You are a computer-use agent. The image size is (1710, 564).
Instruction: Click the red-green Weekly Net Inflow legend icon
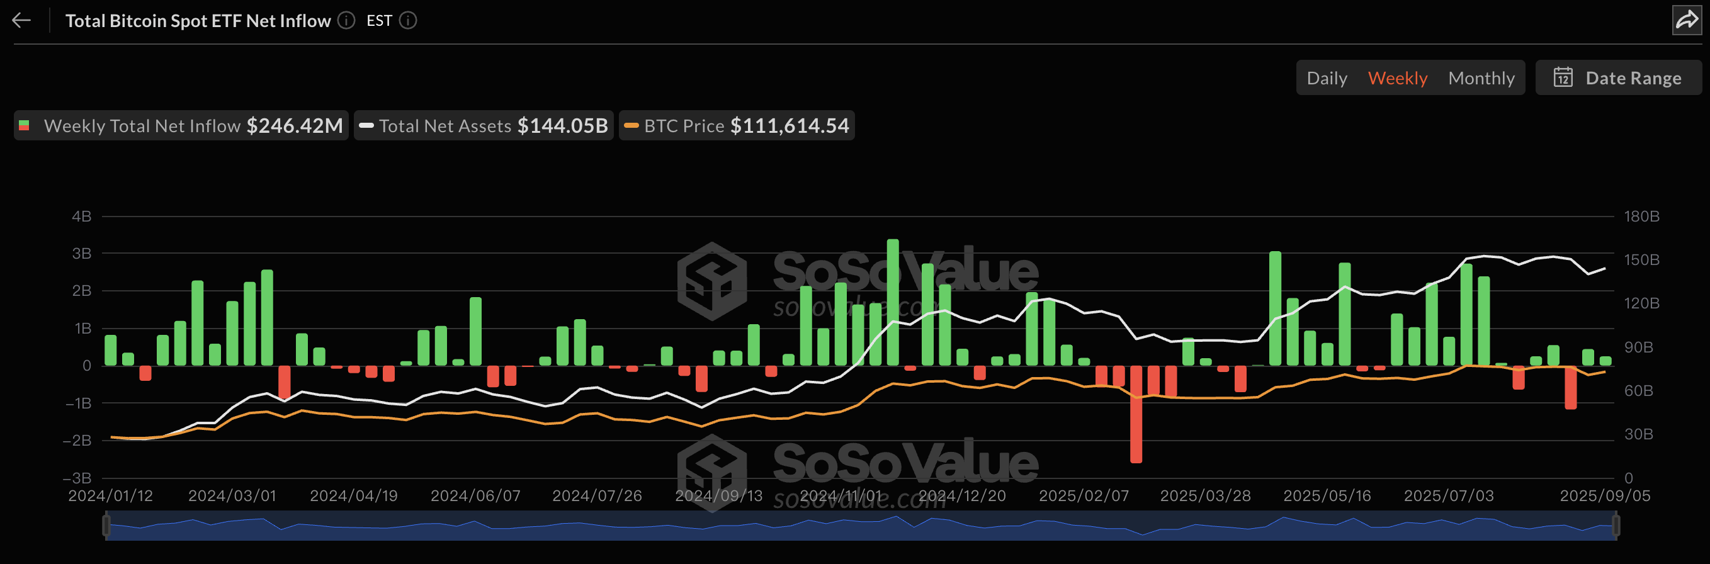[x=25, y=125]
